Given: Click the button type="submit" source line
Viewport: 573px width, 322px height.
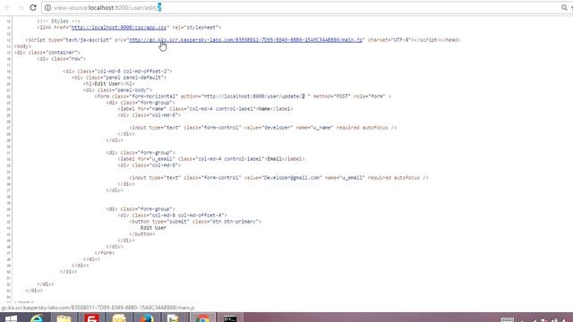Looking at the screenshot, I should tap(195, 222).
